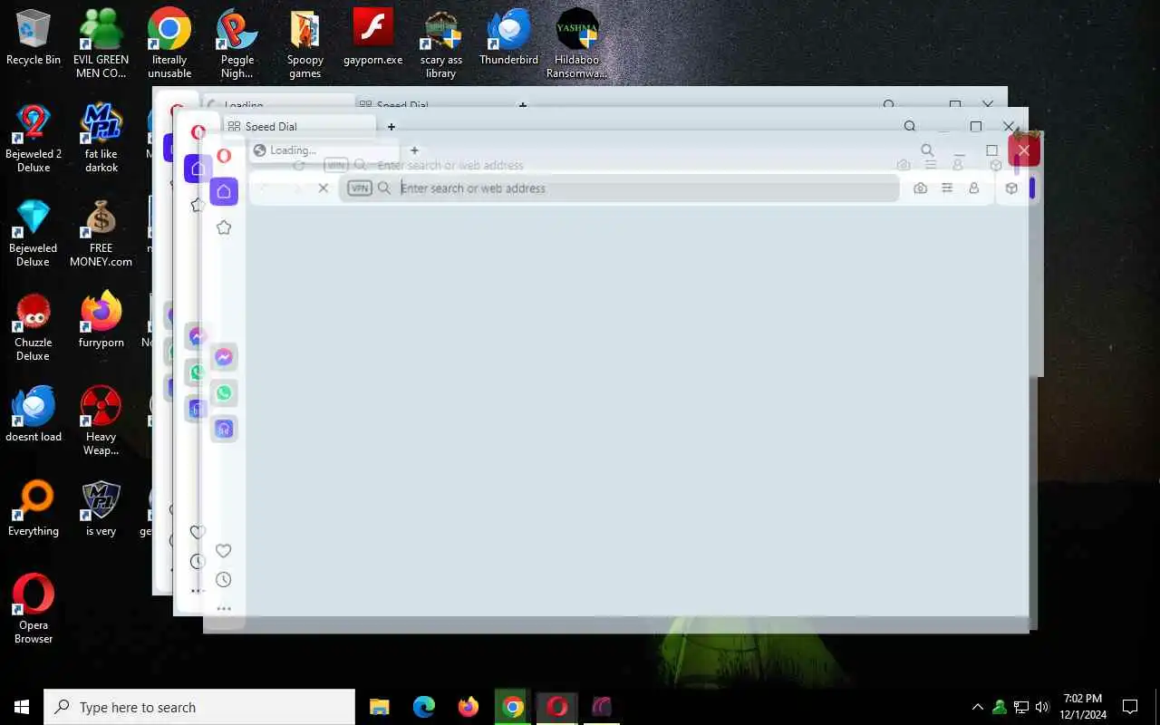Screen dimensions: 1160x725
Task: Select the Everything search shortcut
Action: (x=34, y=507)
